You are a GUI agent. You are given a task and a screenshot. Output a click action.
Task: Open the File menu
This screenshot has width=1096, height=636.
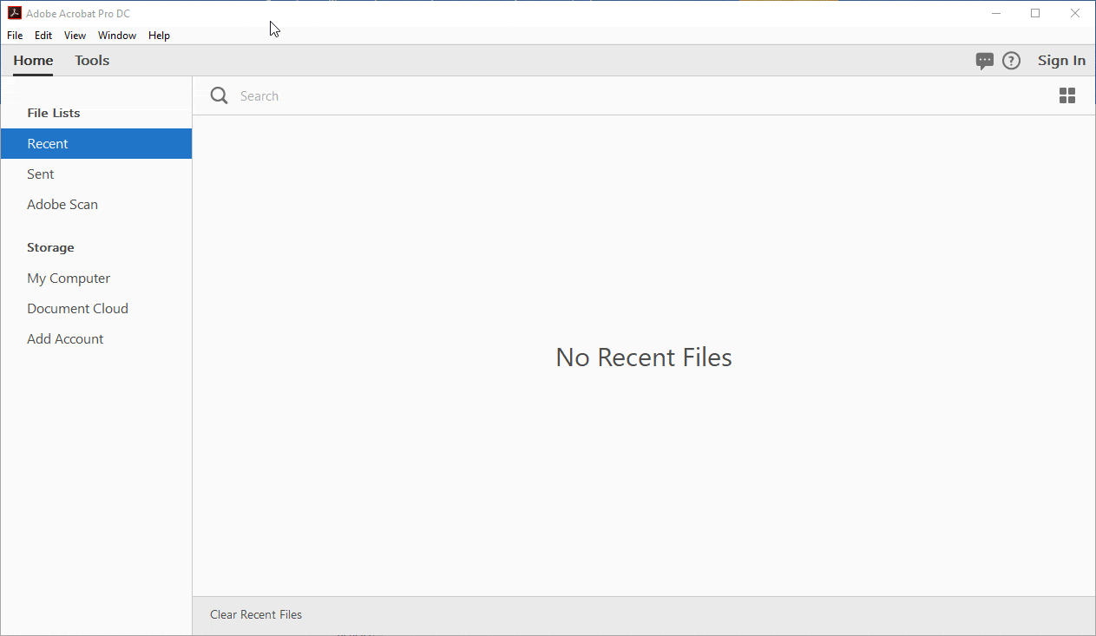(x=15, y=36)
